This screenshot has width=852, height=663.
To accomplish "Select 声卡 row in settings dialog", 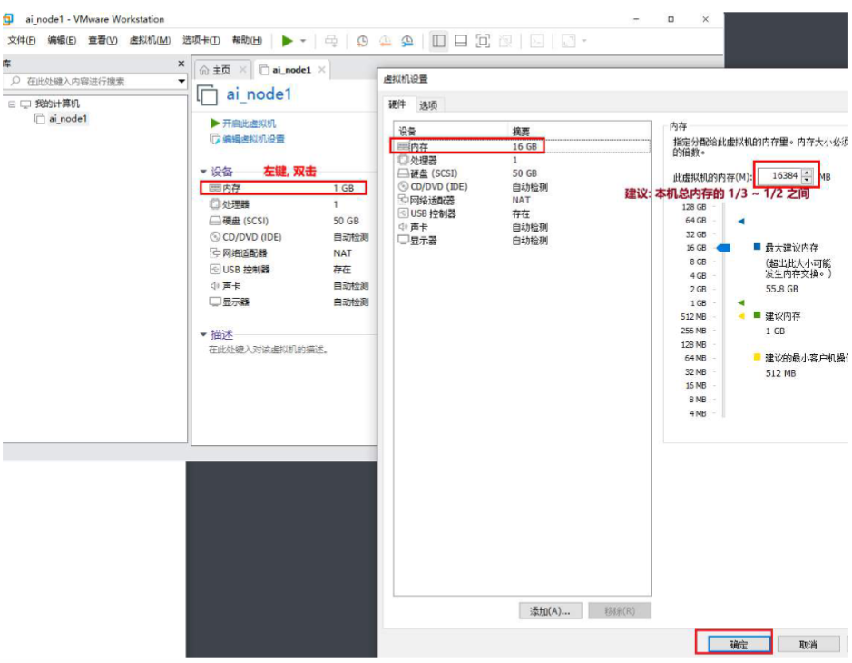I will [x=524, y=227].
